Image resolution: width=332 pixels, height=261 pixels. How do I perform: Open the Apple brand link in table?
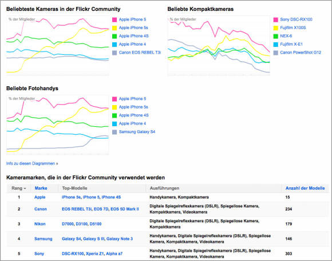(40, 197)
